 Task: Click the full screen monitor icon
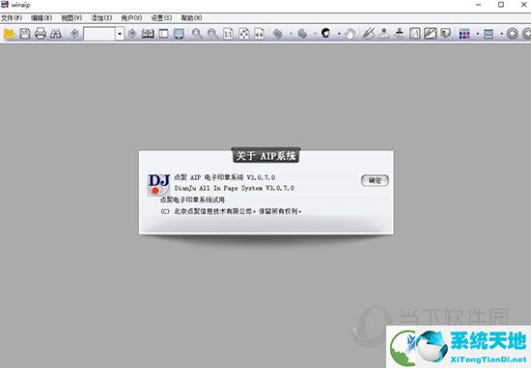179,34
